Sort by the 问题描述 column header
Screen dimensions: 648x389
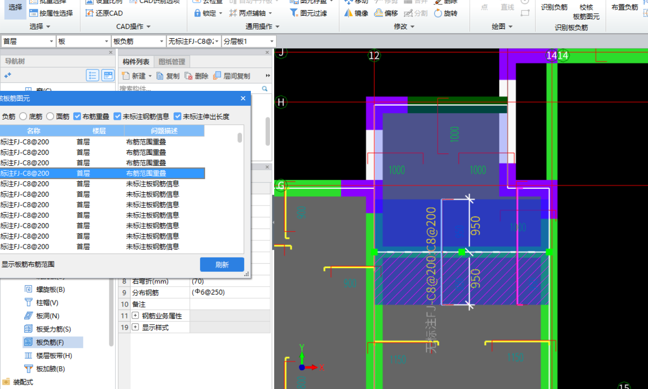click(x=164, y=131)
